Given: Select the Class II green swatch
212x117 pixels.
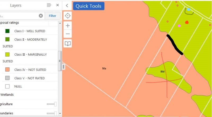Looking at the screenshot, I should (x=7, y=39).
